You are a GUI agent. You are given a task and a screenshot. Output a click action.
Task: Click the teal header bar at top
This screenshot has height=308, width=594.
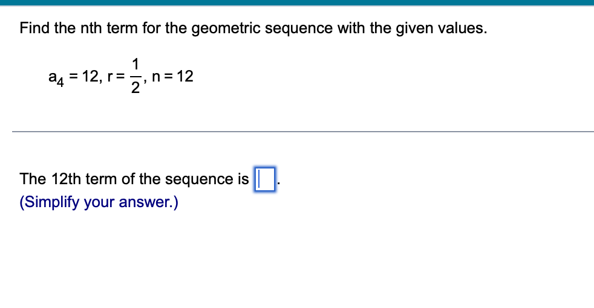[297, 2]
